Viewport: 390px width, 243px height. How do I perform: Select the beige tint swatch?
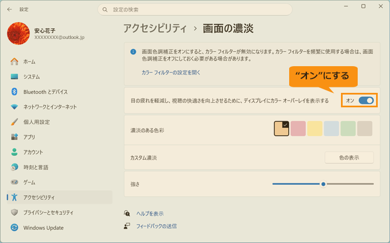364,128
